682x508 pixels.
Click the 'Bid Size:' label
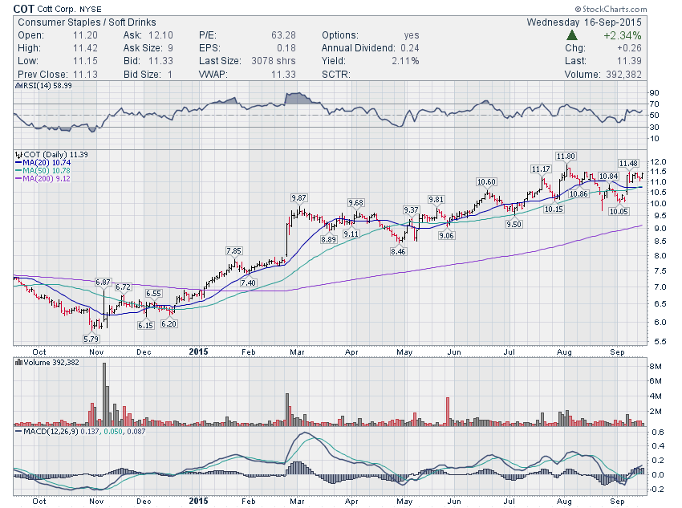click(142, 75)
